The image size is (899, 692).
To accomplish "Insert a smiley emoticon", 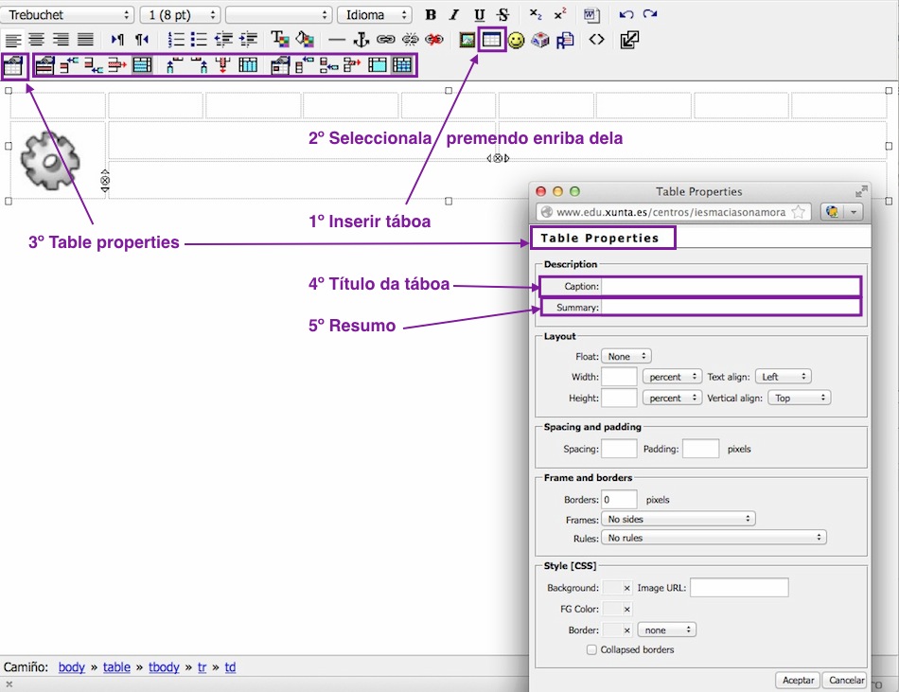I will pyautogui.click(x=516, y=40).
